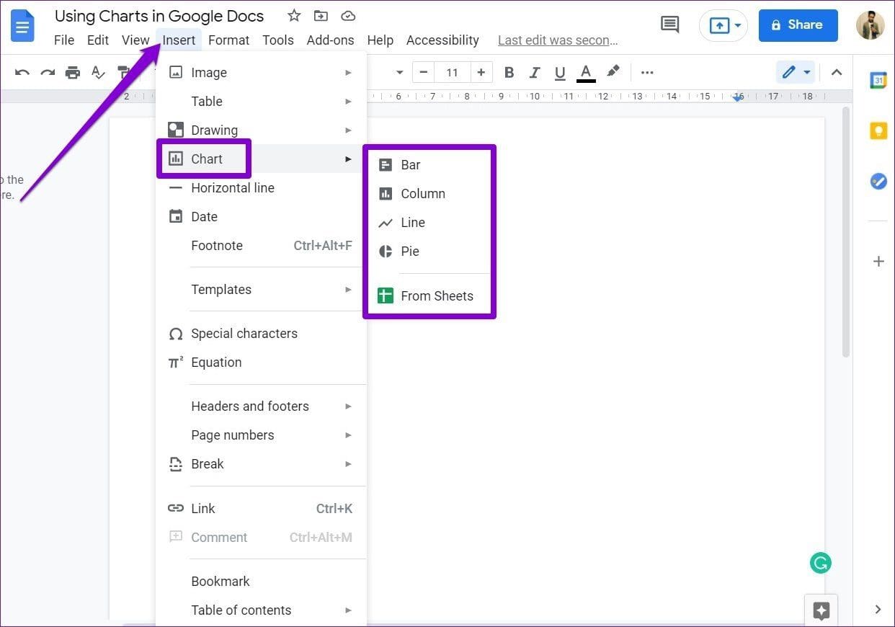Open Google Calendar side panel
This screenshot has width=895, height=627.
tap(878, 81)
